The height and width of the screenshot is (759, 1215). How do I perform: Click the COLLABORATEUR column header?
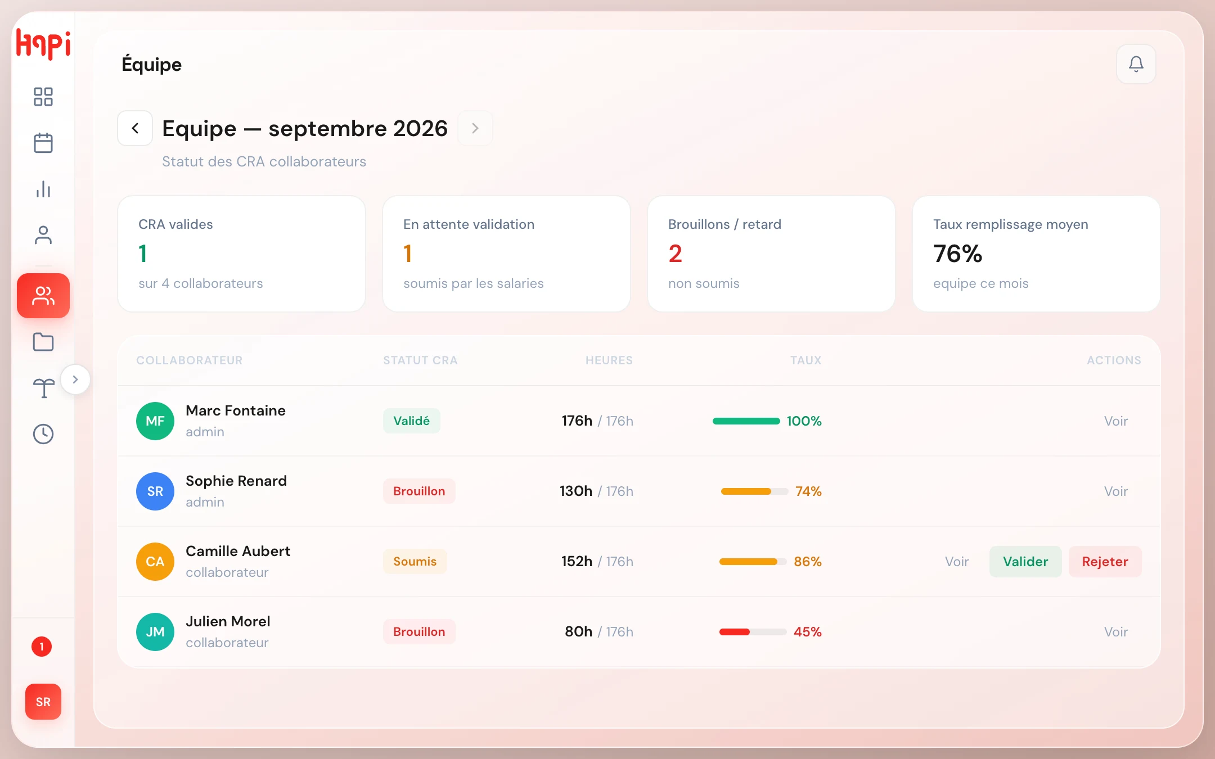(190, 360)
